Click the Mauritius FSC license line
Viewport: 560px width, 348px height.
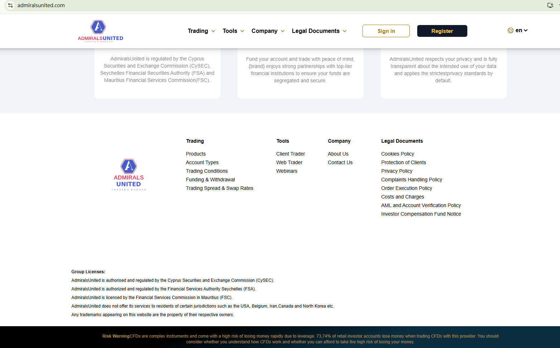[152, 298]
